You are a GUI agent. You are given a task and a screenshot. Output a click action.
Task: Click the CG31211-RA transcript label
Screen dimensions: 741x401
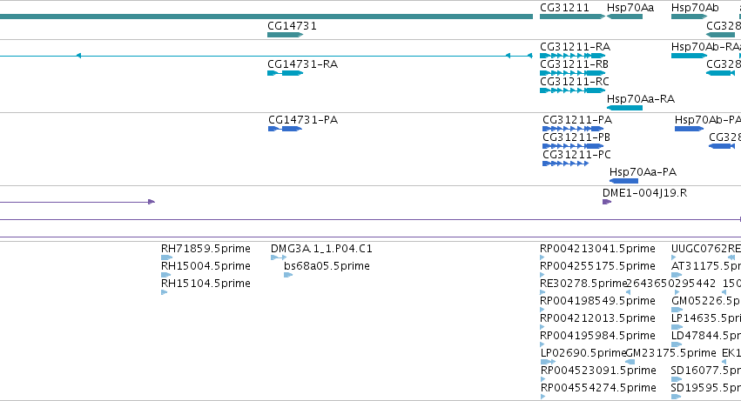[x=576, y=47]
